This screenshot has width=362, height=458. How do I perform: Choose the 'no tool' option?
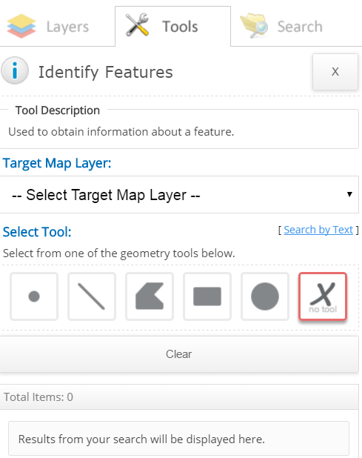323,296
